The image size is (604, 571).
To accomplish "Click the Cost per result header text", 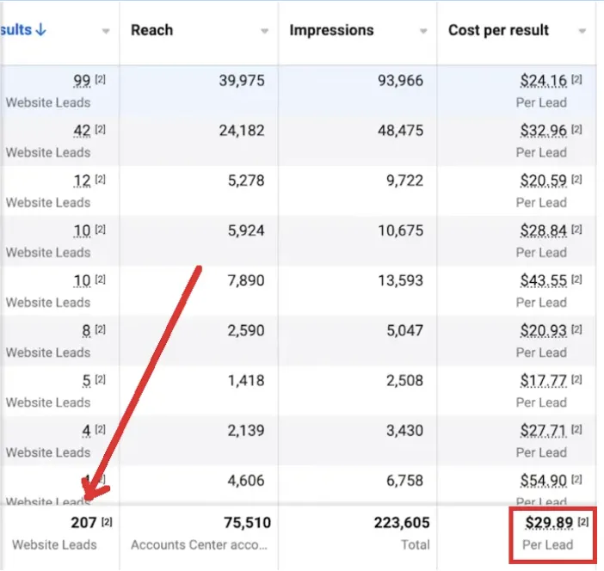I will coord(498,30).
